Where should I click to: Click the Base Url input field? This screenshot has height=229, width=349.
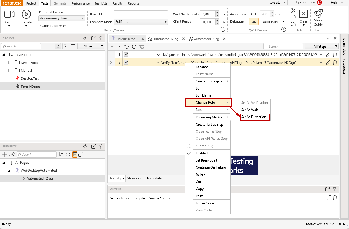point(141,14)
